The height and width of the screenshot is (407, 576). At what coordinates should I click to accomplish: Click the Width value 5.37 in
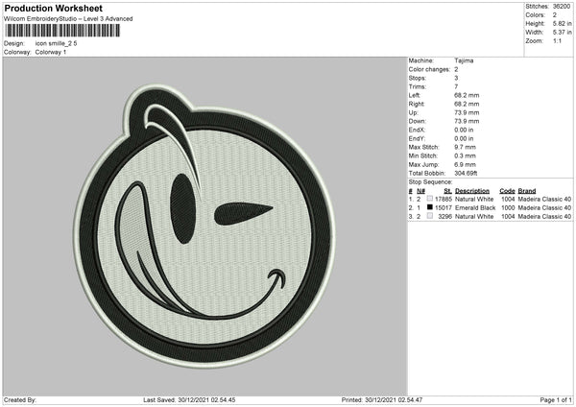(x=562, y=33)
